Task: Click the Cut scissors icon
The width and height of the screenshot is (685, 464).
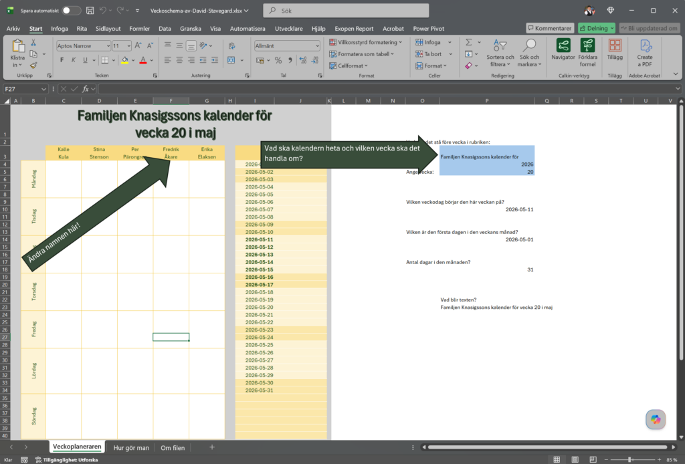Action: pyautogui.click(x=33, y=43)
